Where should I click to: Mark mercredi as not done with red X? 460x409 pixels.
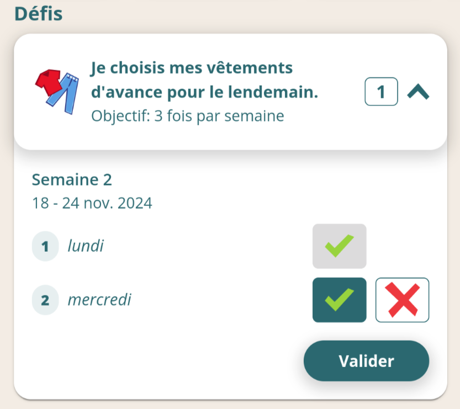(x=402, y=300)
